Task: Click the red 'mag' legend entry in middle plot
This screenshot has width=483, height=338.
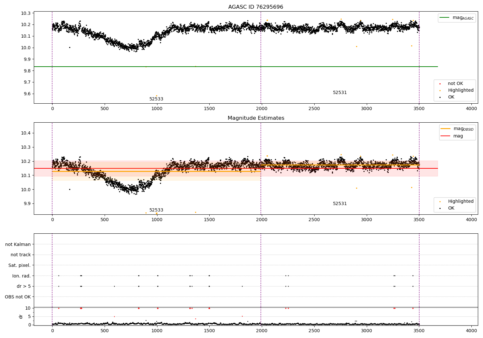Action: tap(452, 136)
